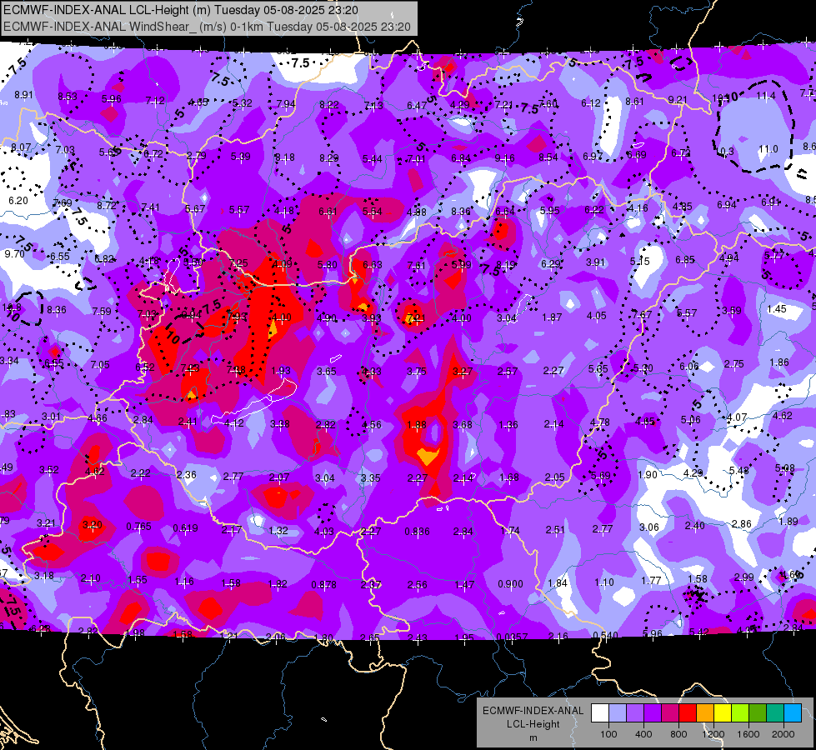
Task: Click the unit label 'm' in the legend
Action: (533, 737)
